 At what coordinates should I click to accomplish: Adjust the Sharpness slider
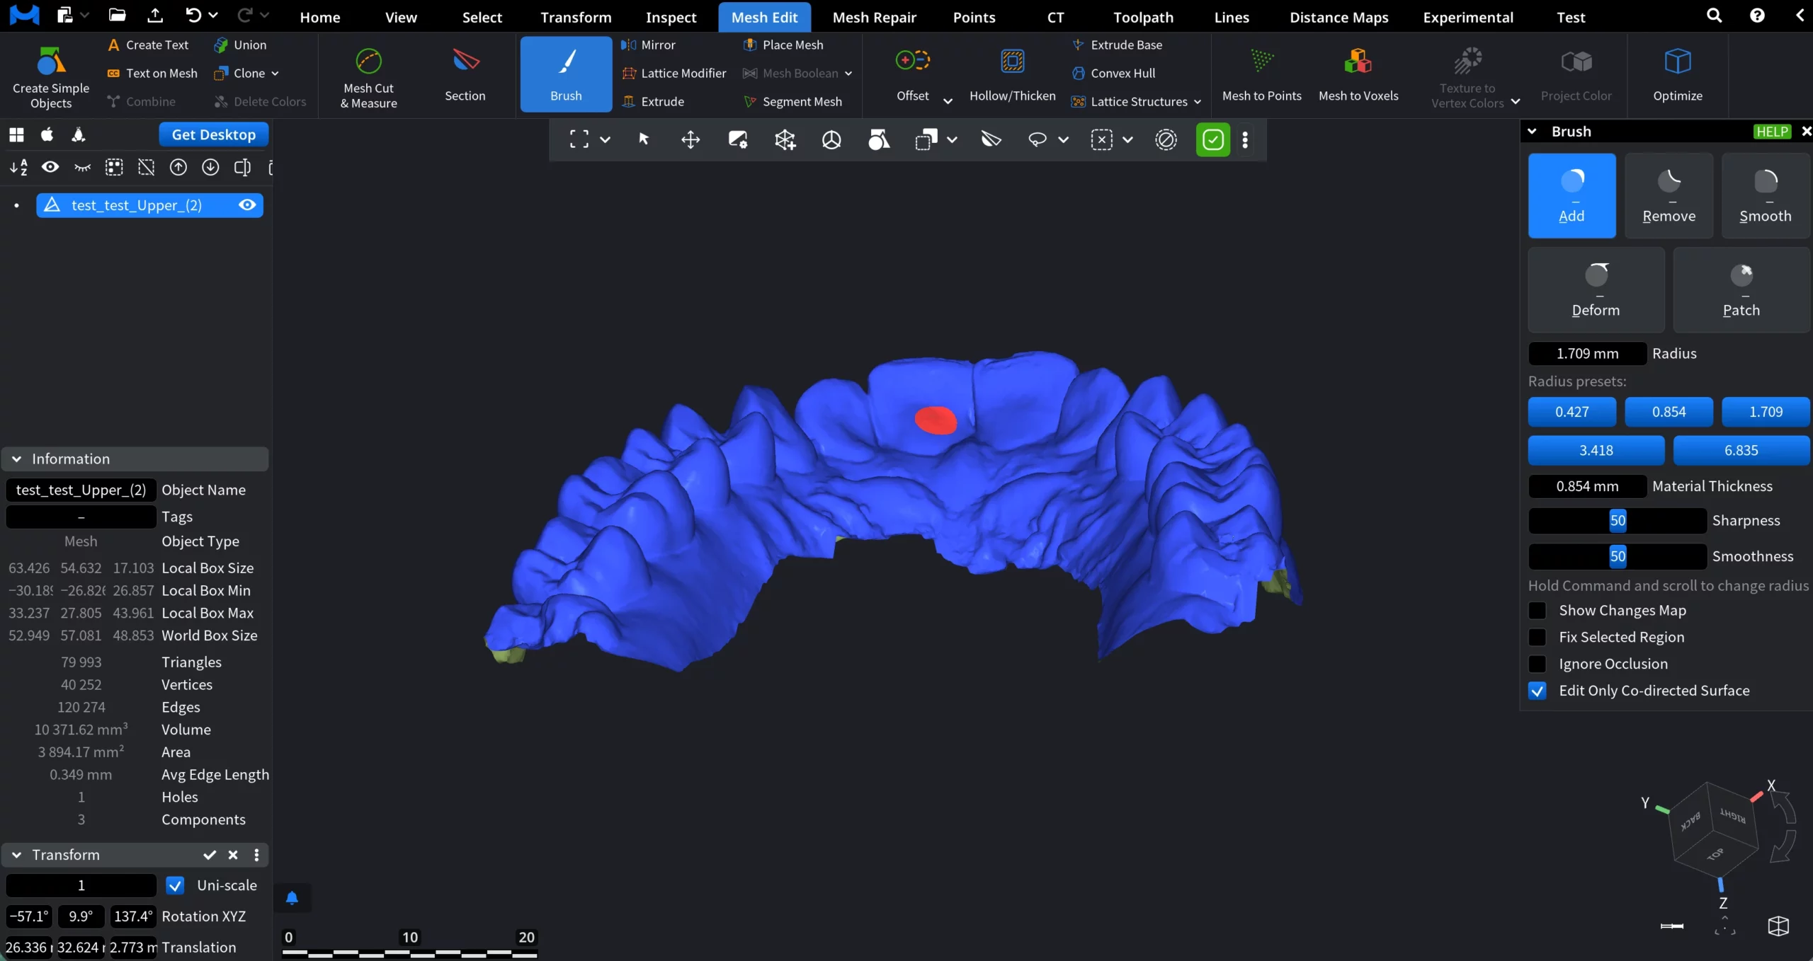click(x=1617, y=521)
